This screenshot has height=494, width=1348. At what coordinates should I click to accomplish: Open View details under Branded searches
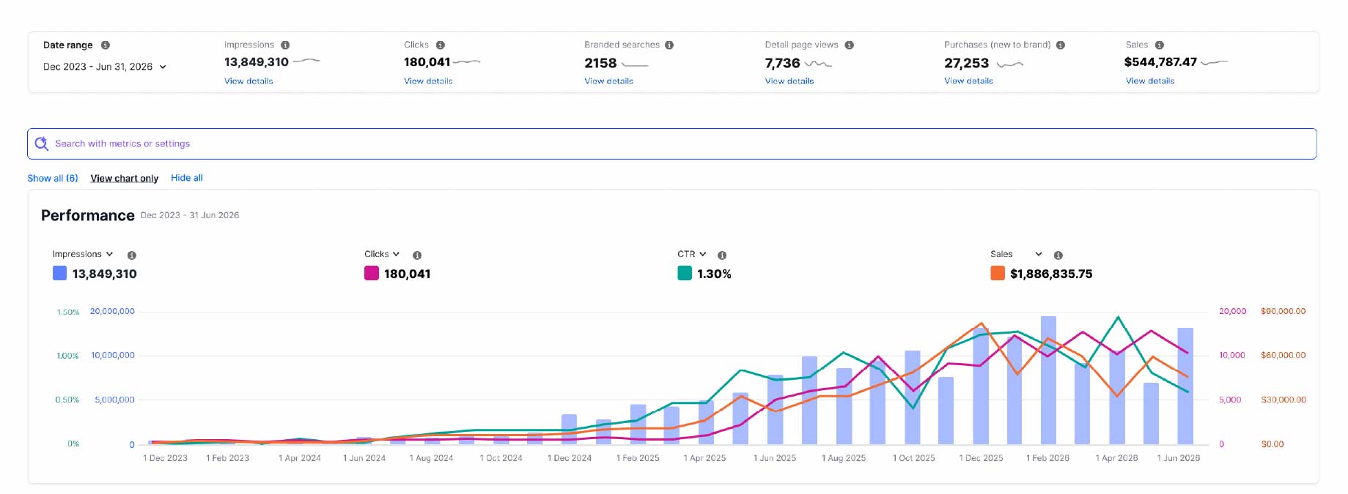pos(608,81)
